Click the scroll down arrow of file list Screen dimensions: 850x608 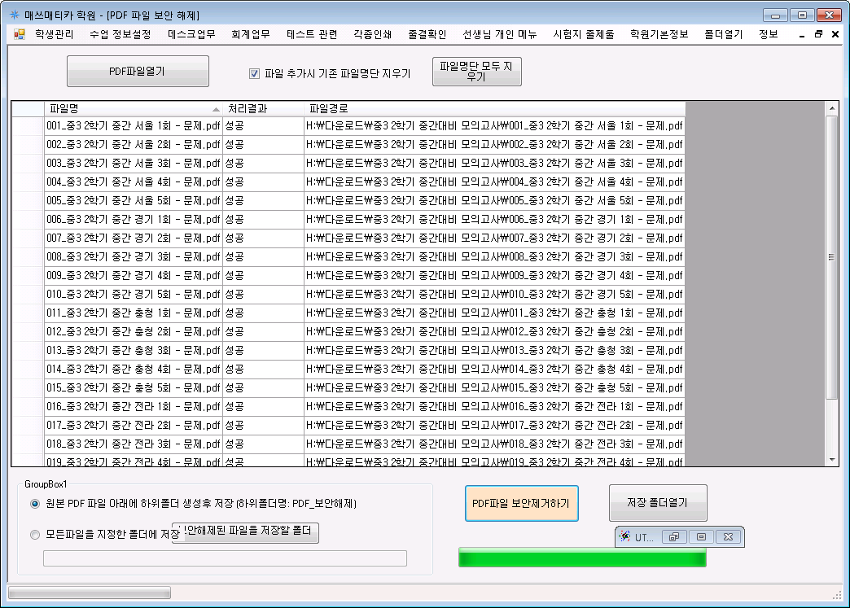(x=832, y=460)
